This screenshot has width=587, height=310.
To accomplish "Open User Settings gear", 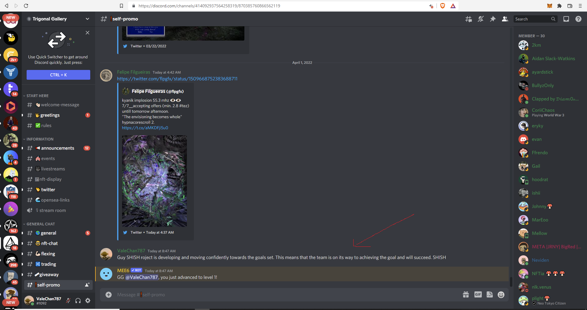I will (88, 301).
